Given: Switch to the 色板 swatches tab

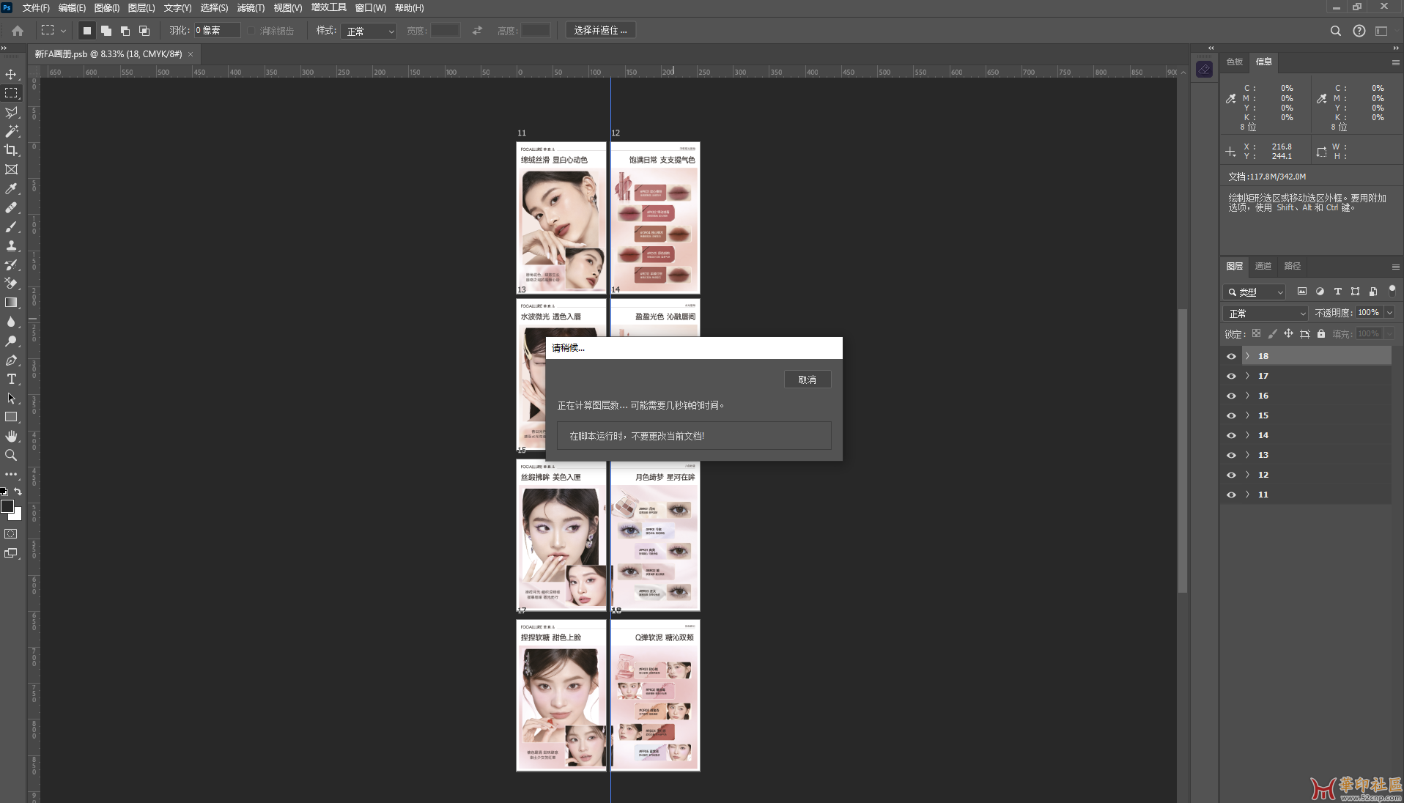Looking at the screenshot, I should pos(1235,62).
